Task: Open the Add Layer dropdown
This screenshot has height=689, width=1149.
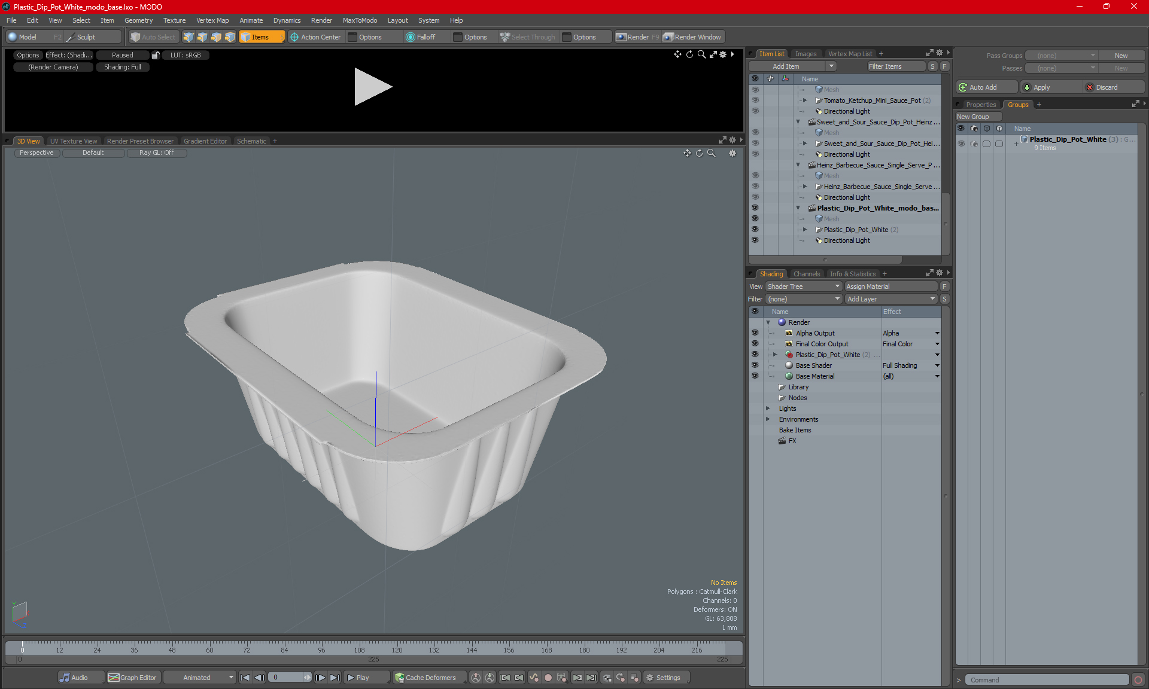Action: coord(891,299)
